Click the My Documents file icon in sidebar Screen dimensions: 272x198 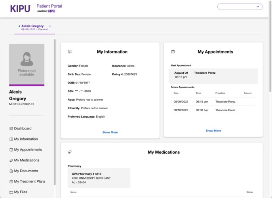click(11, 171)
